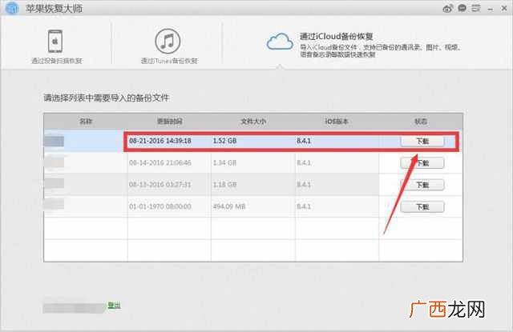Select the 08-13-2016 03:27:31 date cell
This screenshot has height=332, width=513.
point(160,185)
